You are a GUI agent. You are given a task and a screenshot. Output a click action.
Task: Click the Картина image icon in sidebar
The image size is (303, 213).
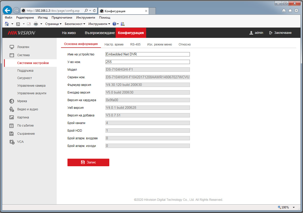coord(11,117)
